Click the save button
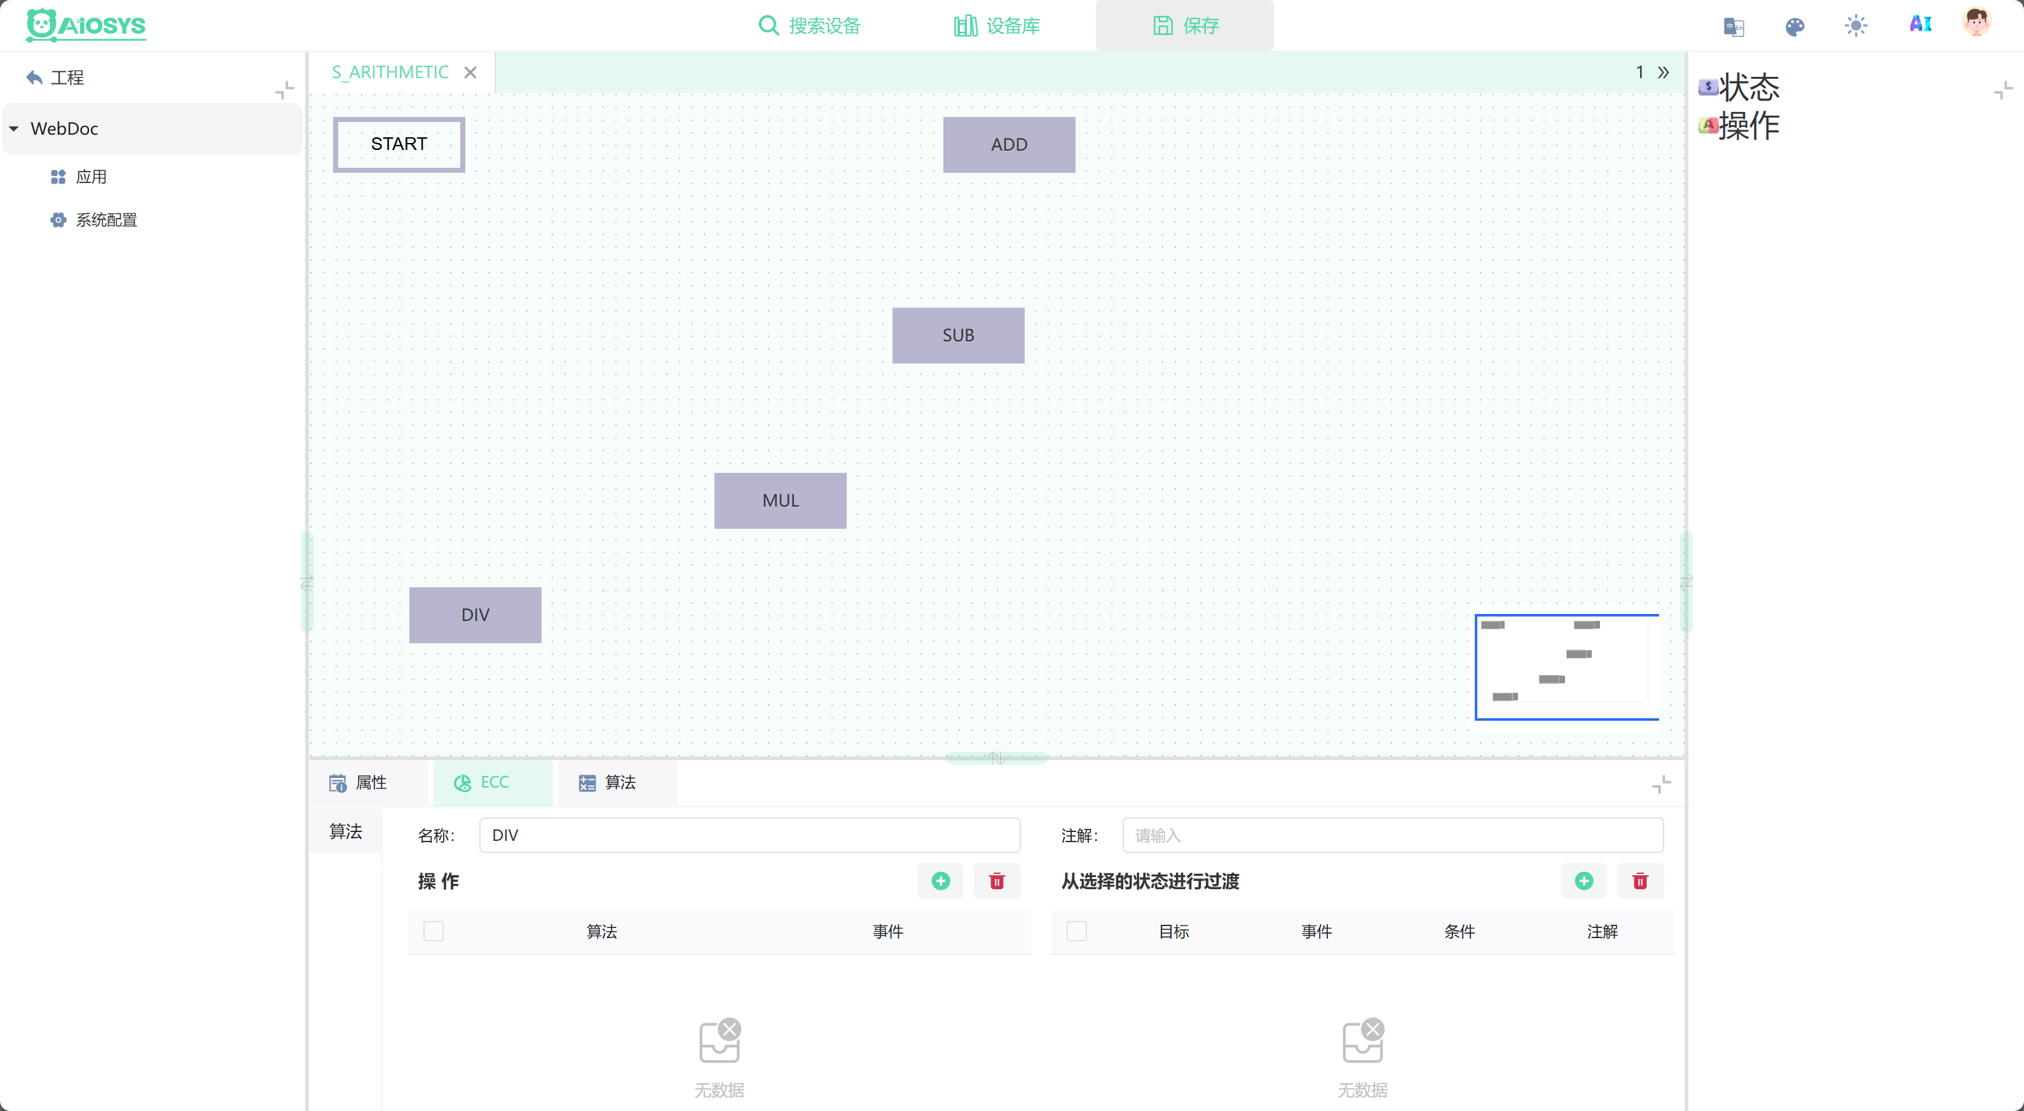This screenshot has height=1111, width=2024. tap(1185, 26)
